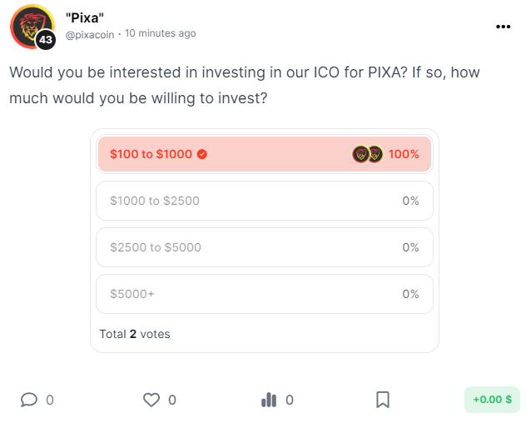This screenshot has width=526, height=423.
Task: Click the first voter avatar in poll
Action: (x=360, y=154)
